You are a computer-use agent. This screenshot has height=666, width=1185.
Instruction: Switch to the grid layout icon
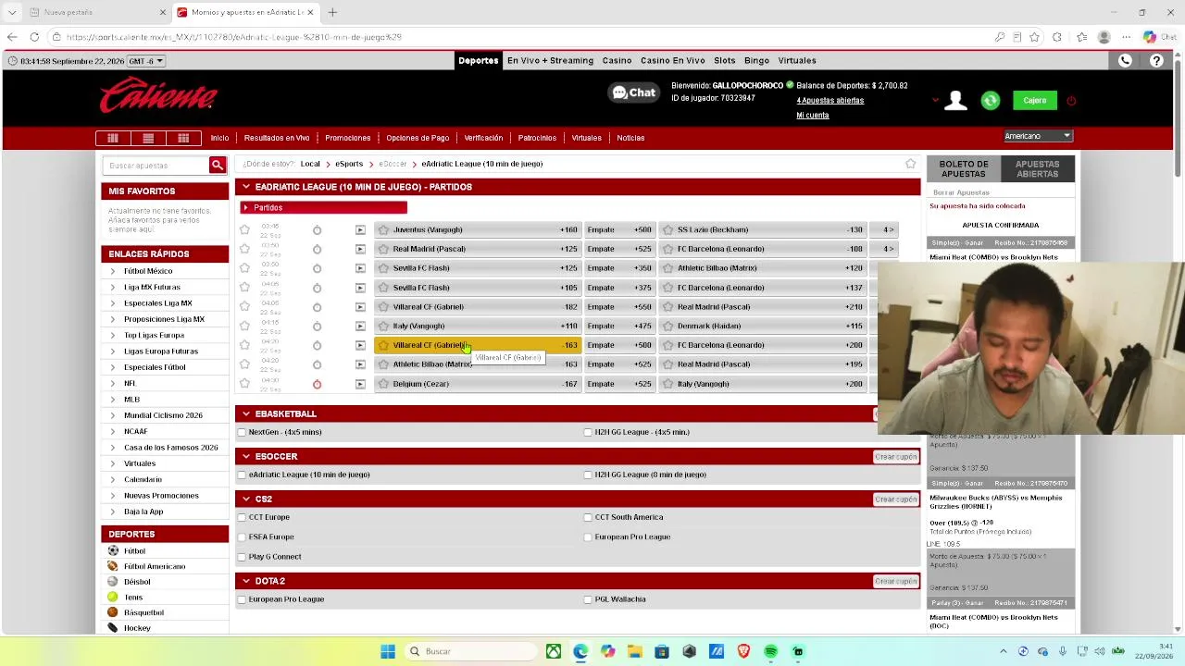click(x=183, y=138)
